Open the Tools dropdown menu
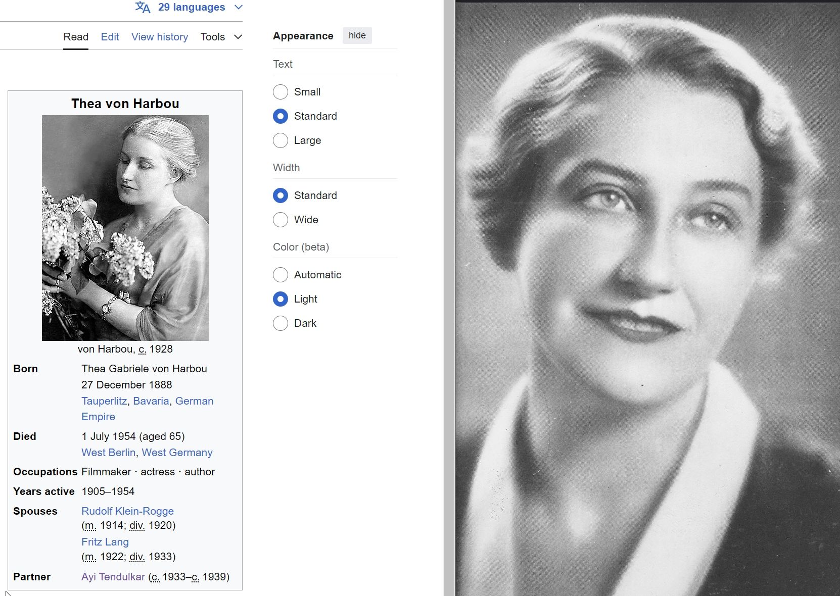Viewport: 840px width, 596px height. (x=221, y=37)
